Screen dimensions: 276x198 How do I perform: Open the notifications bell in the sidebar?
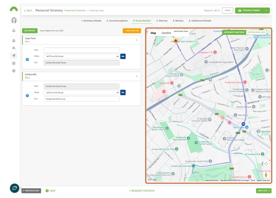click(14, 30)
